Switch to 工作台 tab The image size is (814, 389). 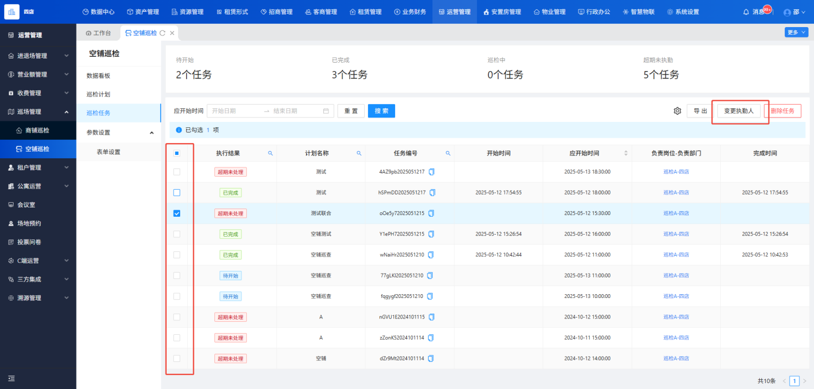98,33
